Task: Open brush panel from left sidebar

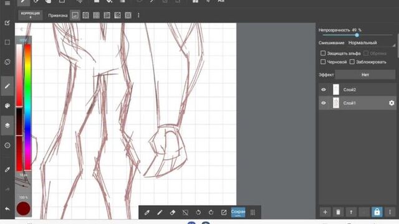Action: pyautogui.click(x=7, y=86)
